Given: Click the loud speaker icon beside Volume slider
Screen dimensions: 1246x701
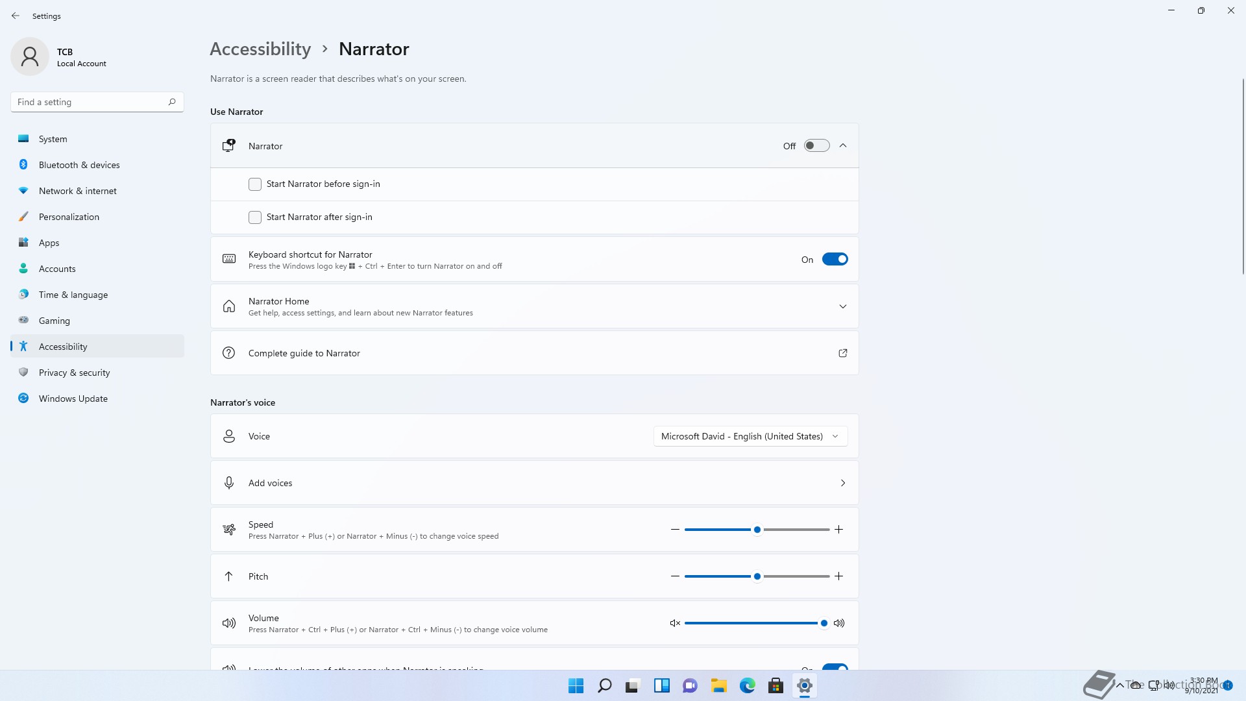Looking at the screenshot, I should (839, 623).
